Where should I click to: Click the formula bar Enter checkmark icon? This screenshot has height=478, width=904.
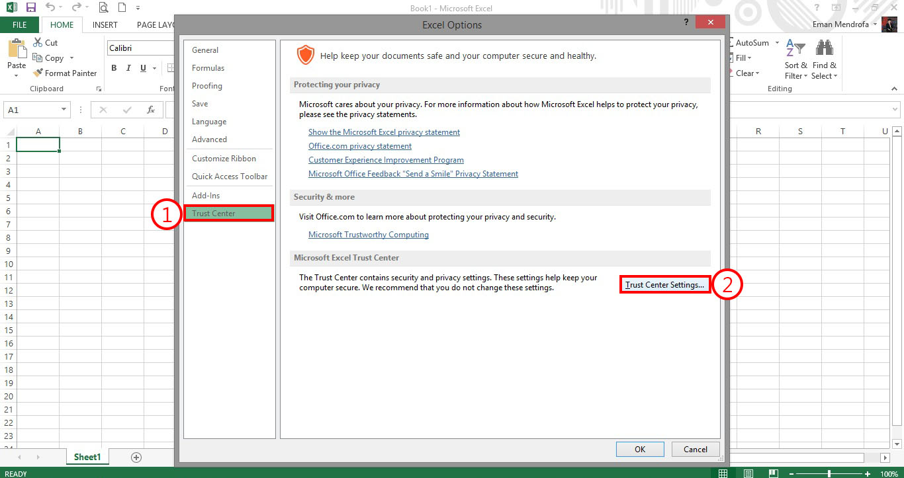(x=127, y=110)
